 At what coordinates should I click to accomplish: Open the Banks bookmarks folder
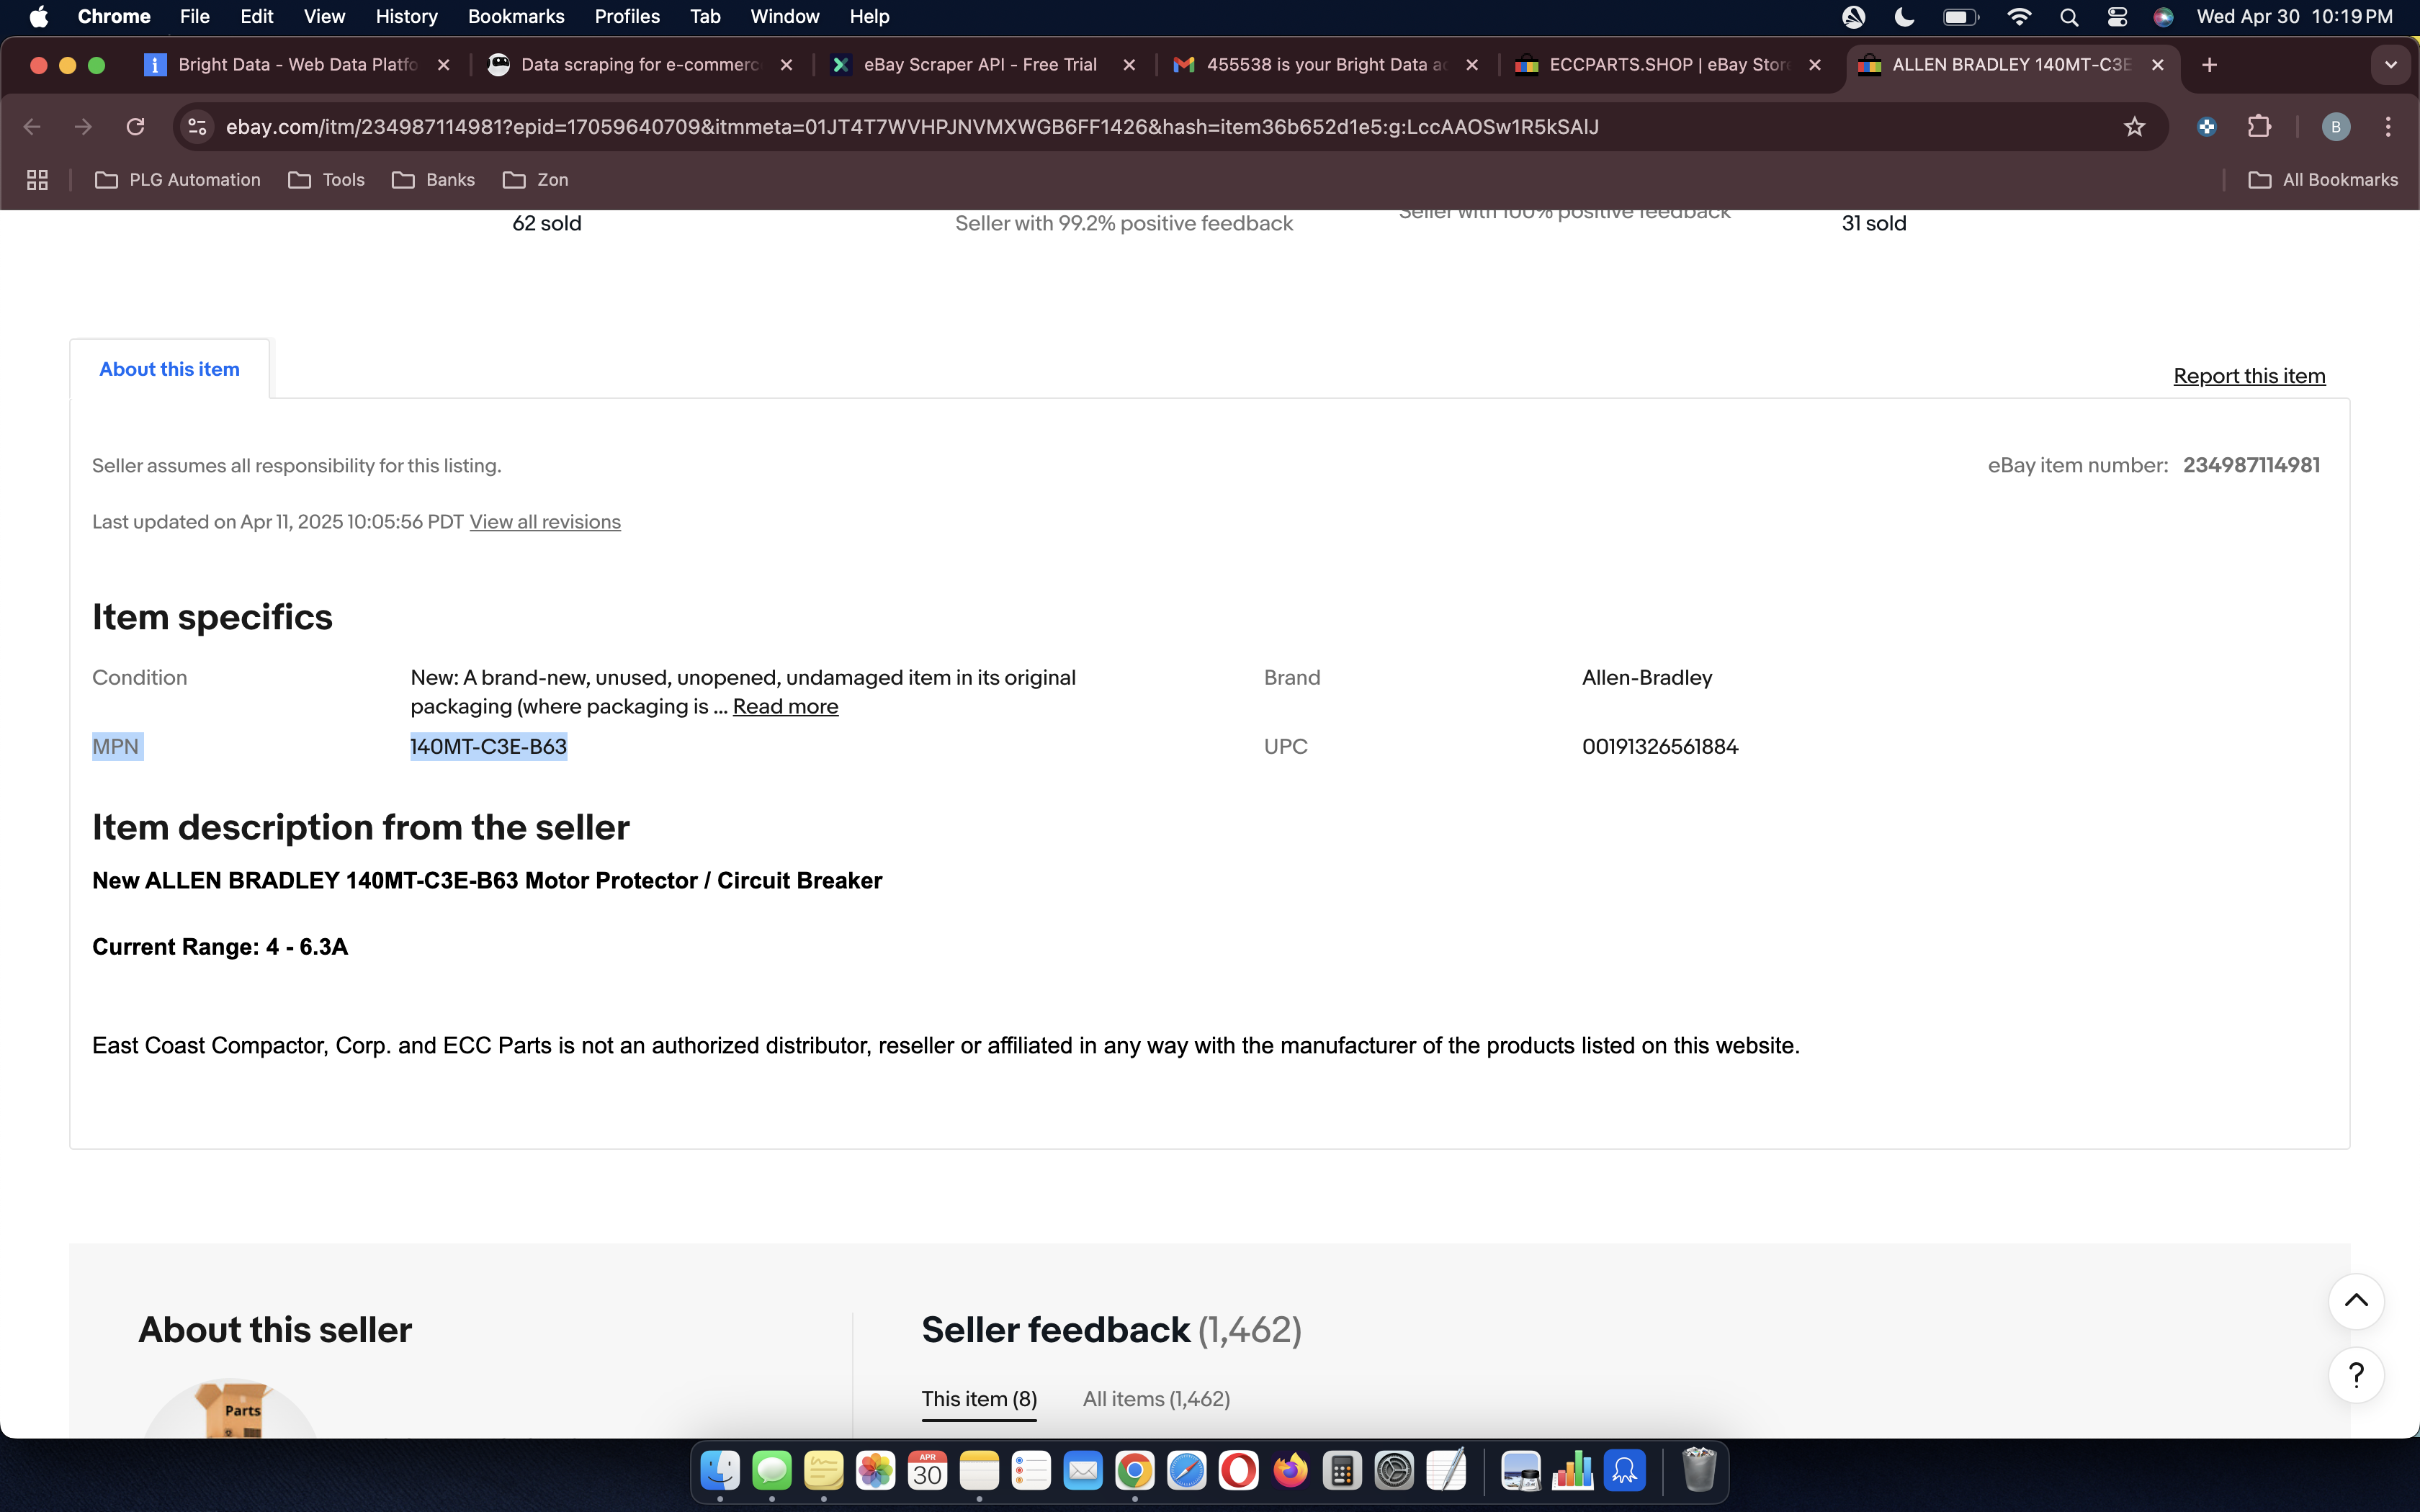(x=434, y=180)
